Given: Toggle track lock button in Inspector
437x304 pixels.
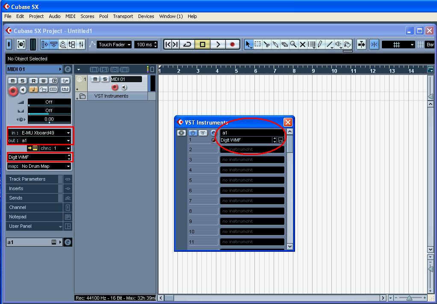Looking at the screenshot, I should pyautogui.click(x=44, y=89).
